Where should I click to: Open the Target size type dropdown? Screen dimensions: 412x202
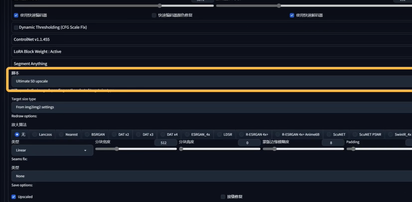point(210,107)
